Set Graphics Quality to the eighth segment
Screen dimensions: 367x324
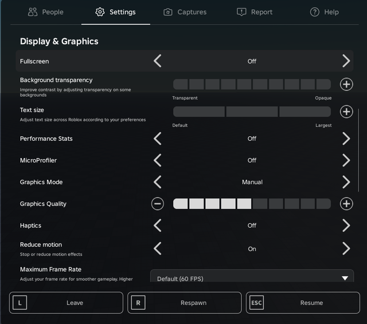(292, 204)
